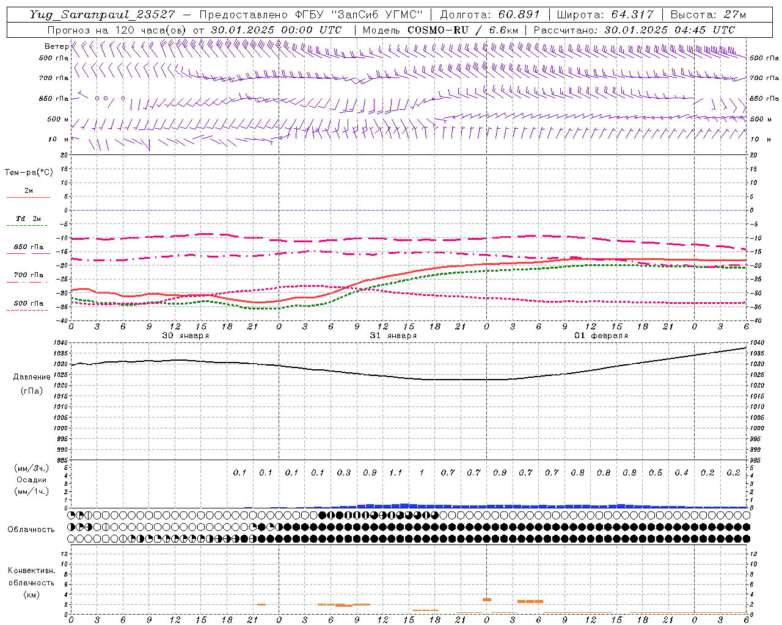Click the Высота: 27м value
782x625 pixels.
(708, 15)
